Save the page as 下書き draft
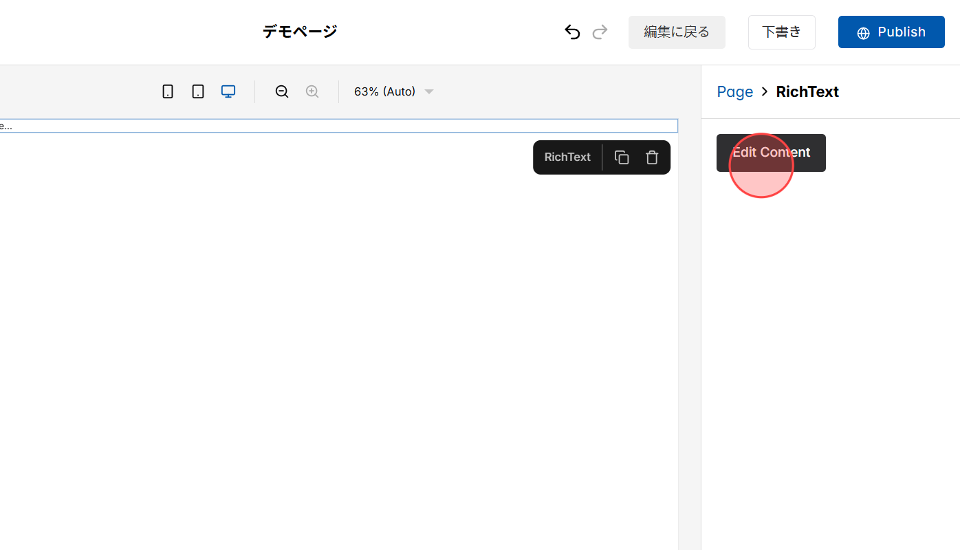Image resolution: width=960 pixels, height=550 pixels. [781, 32]
